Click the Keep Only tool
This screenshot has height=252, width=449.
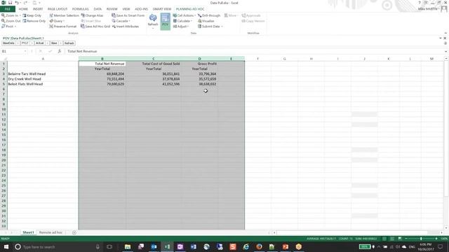tap(32, 15)
